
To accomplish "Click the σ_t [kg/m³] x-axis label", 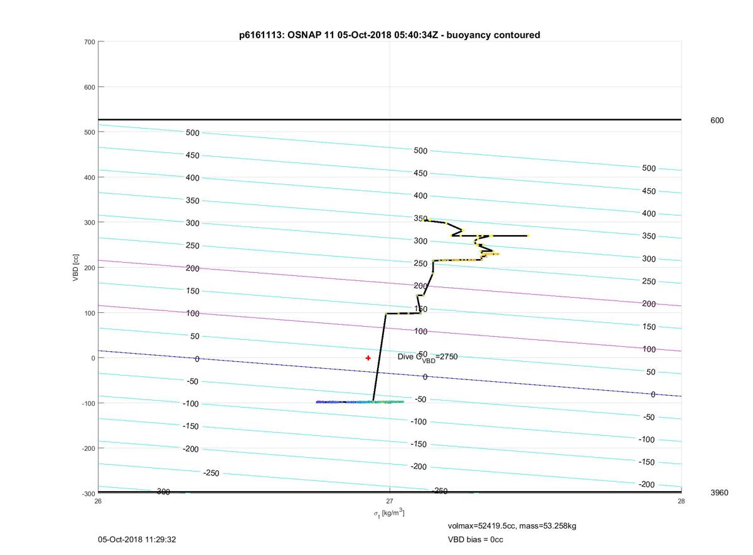I will point(389,513).
